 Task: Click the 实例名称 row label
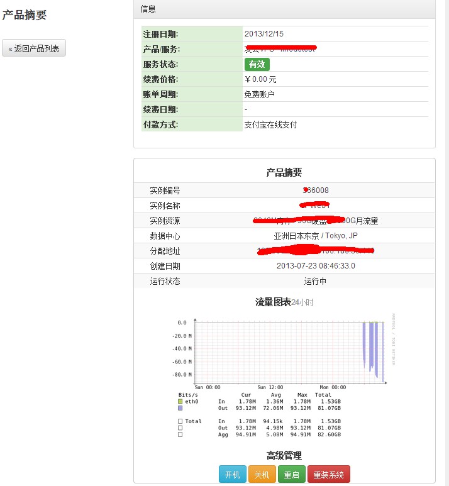pos(165,206)
